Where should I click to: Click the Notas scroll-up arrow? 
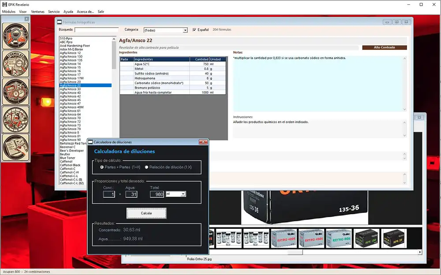[x=404, y=59]
